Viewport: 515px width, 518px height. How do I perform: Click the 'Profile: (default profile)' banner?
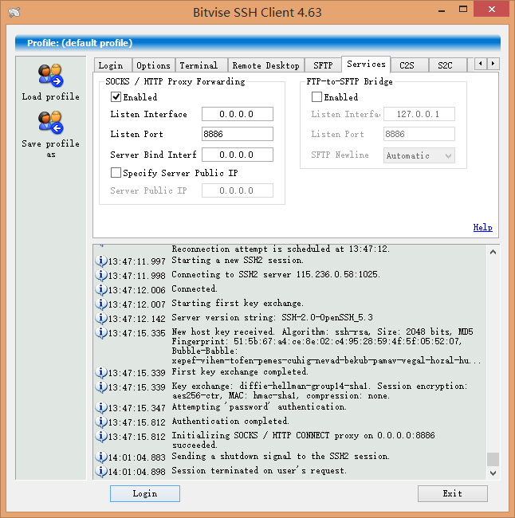click(257, 43)
